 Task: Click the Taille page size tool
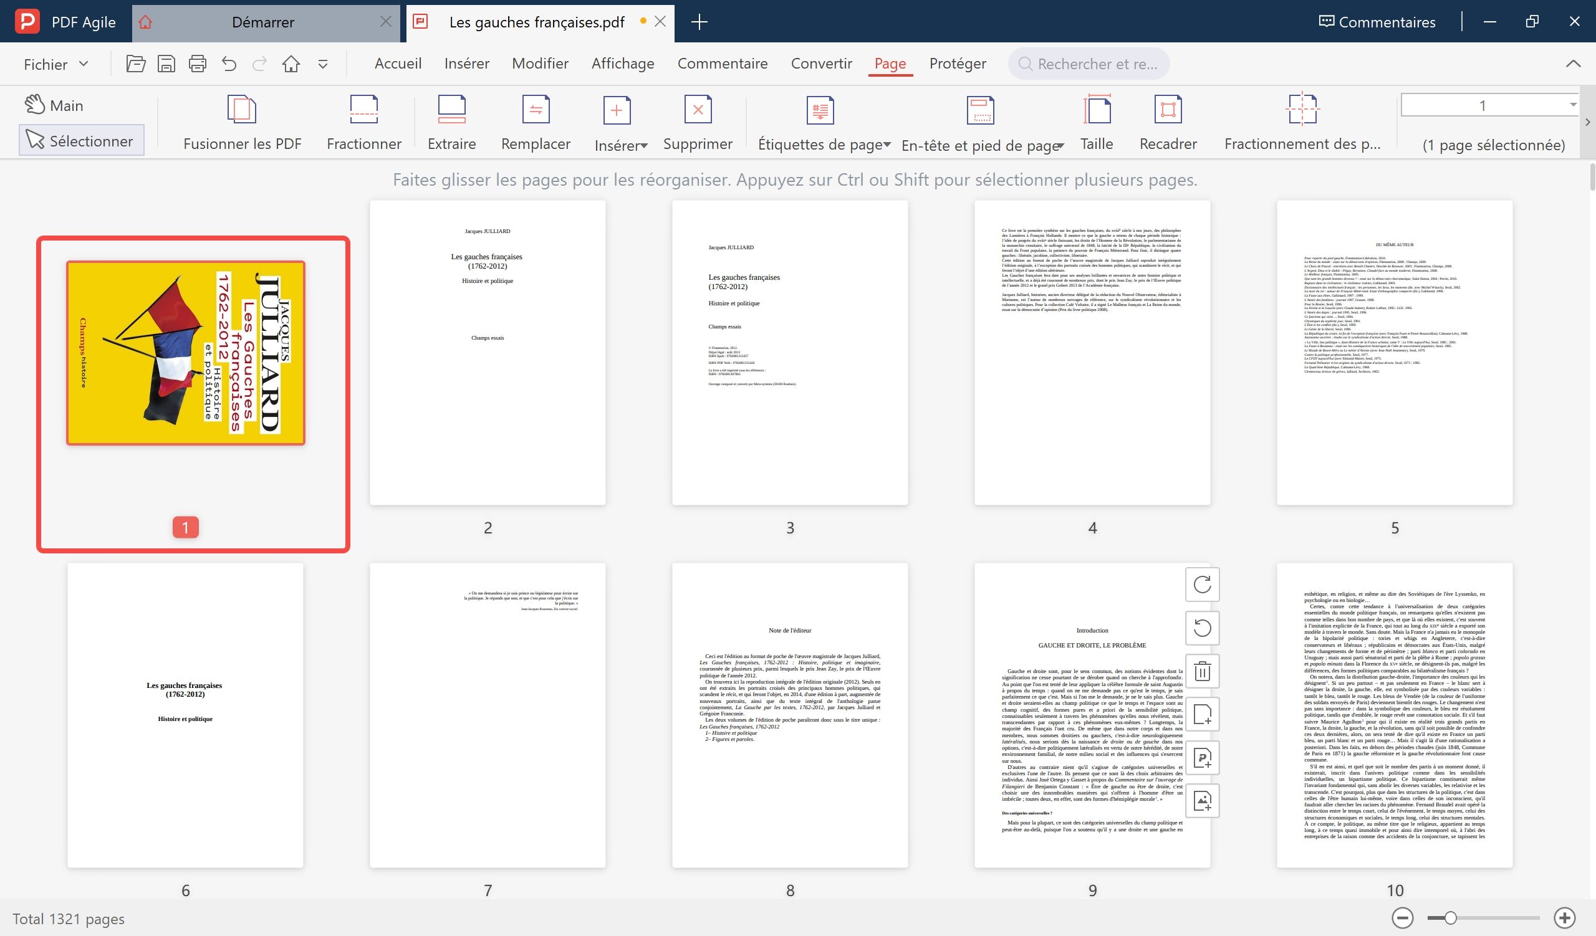pos(1097,123)
